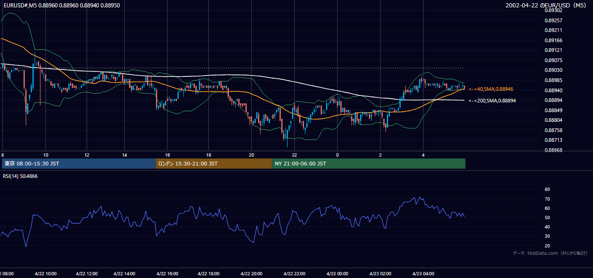Click the 0.89121 price axis label

tap(554, 50)
